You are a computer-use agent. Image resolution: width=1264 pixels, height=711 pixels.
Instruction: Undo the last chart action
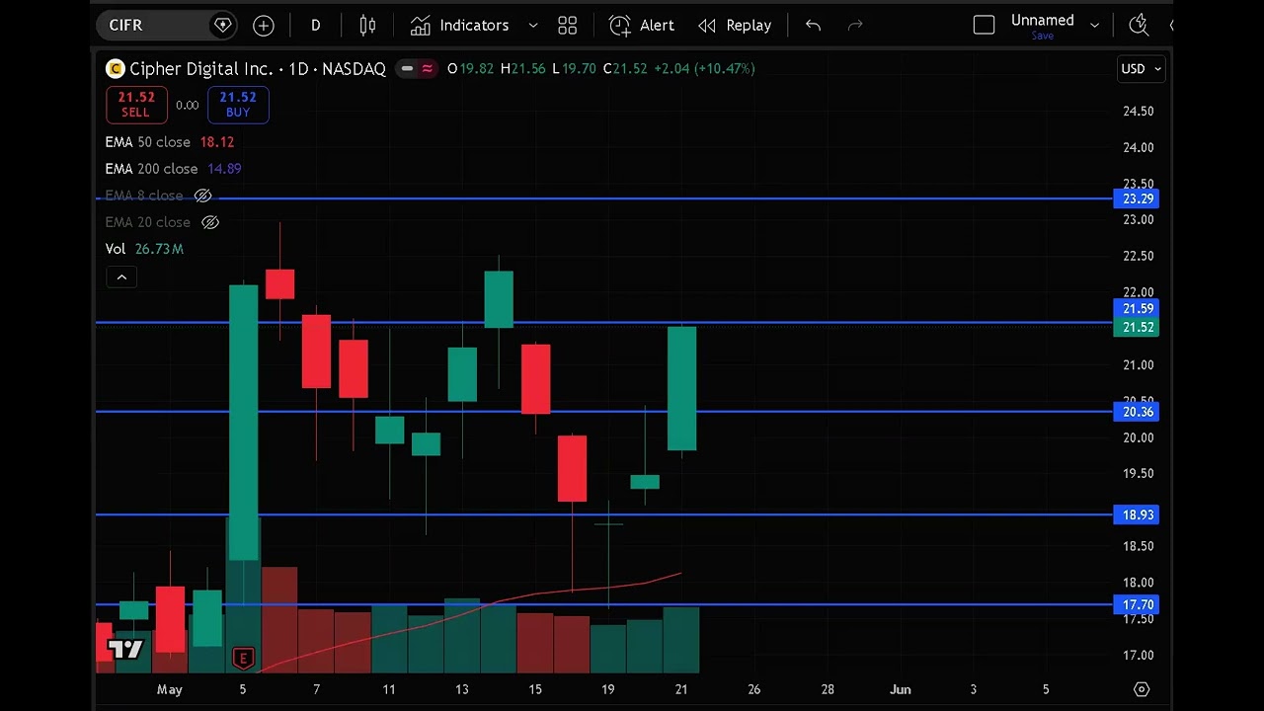813,26
